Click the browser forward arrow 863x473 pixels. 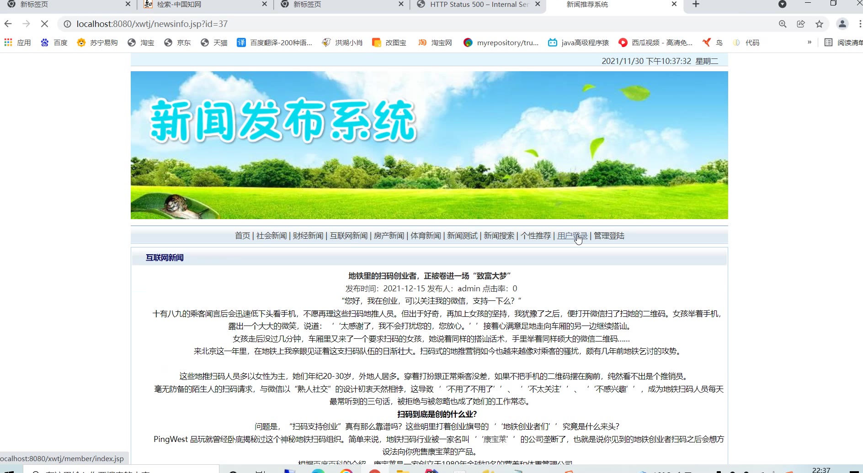(26, 24)
